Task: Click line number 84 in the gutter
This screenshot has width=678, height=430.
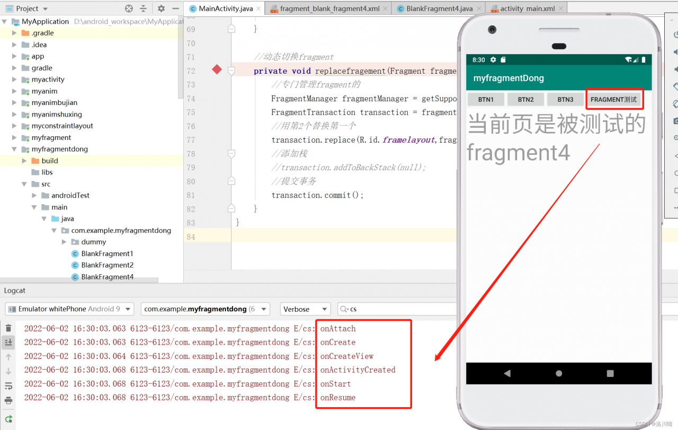Action: [x=191, y=236]
